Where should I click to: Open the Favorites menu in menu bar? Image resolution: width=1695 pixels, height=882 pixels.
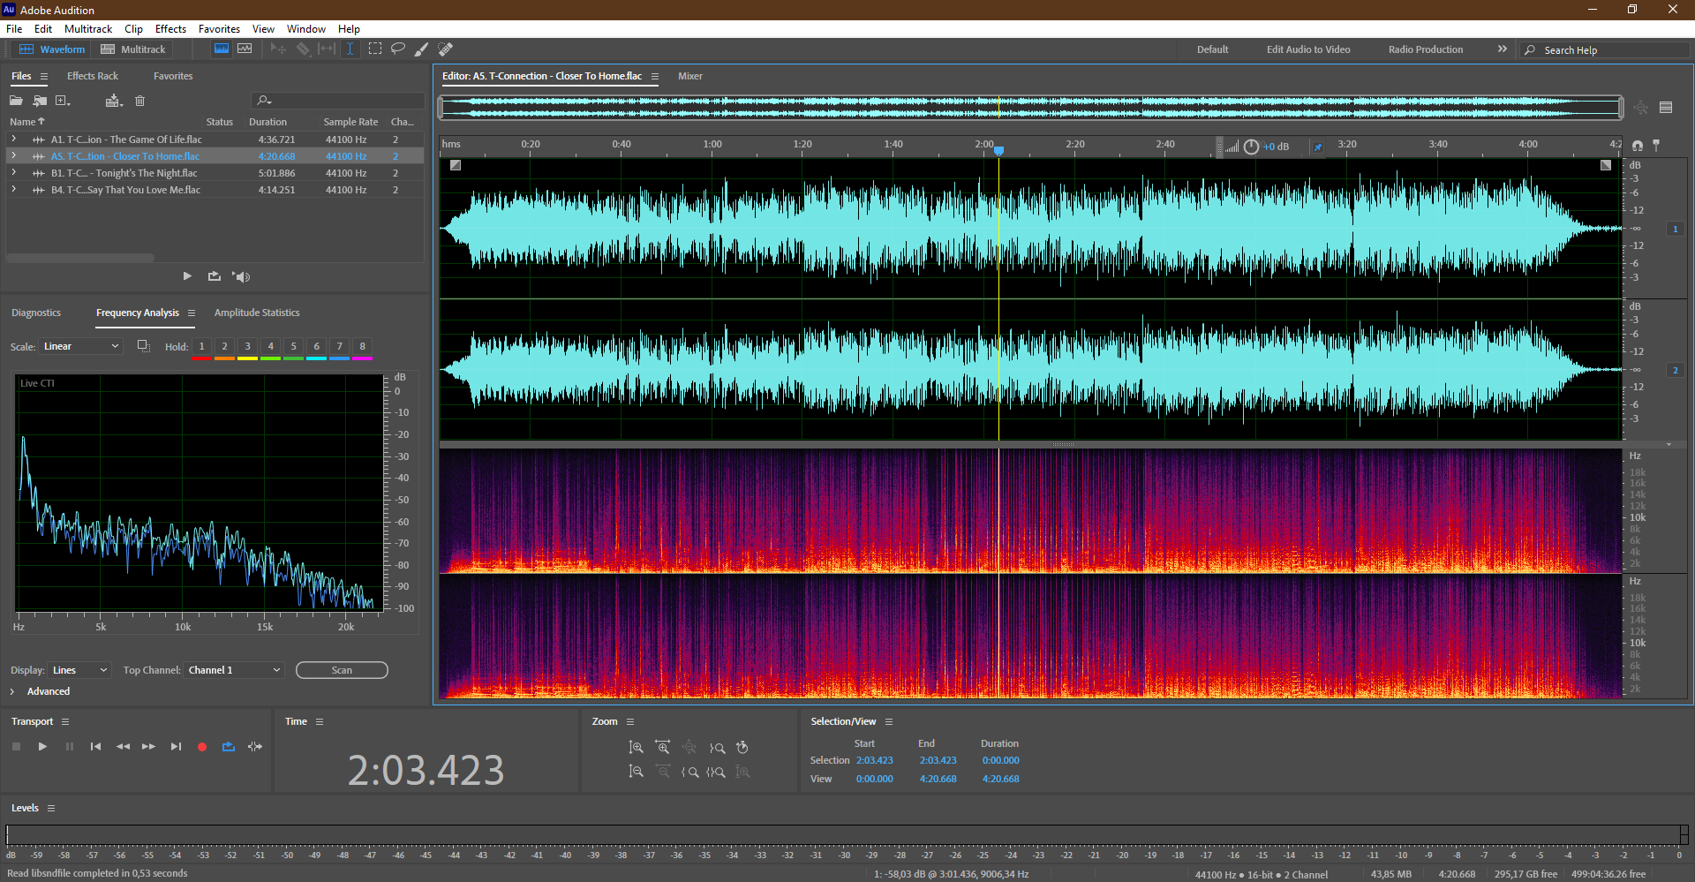219,29
